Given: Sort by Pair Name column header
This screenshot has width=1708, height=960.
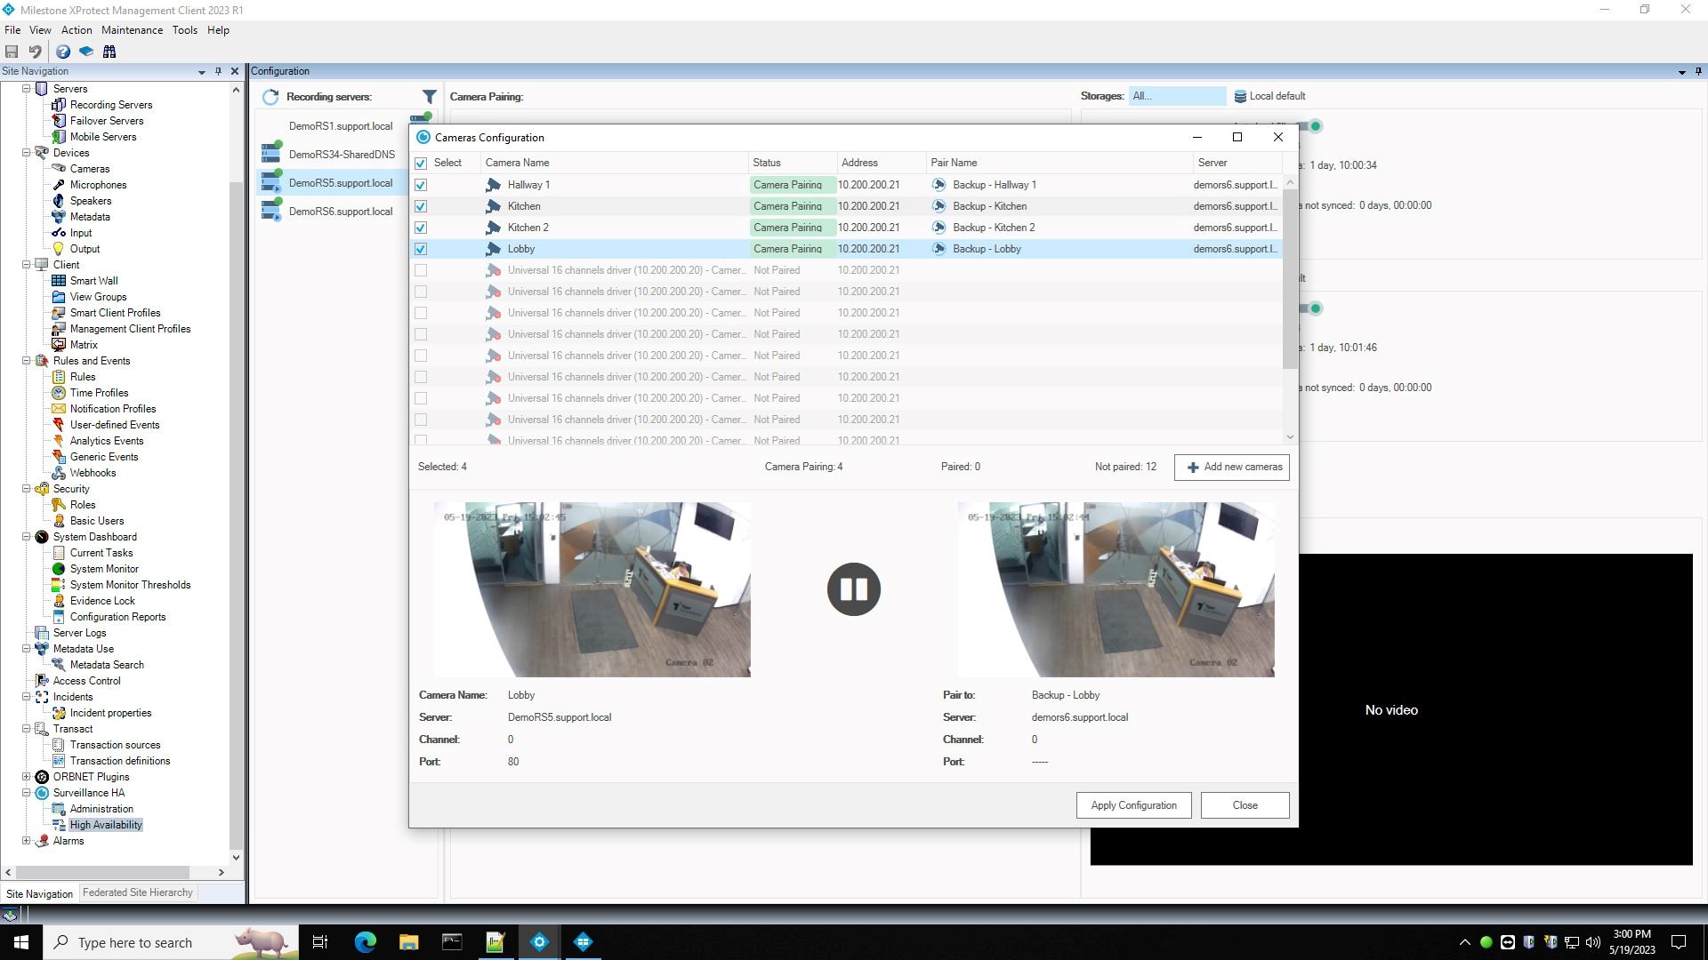Looking at the screenshot, I should pyautogui.click(x=1059, y=163).
